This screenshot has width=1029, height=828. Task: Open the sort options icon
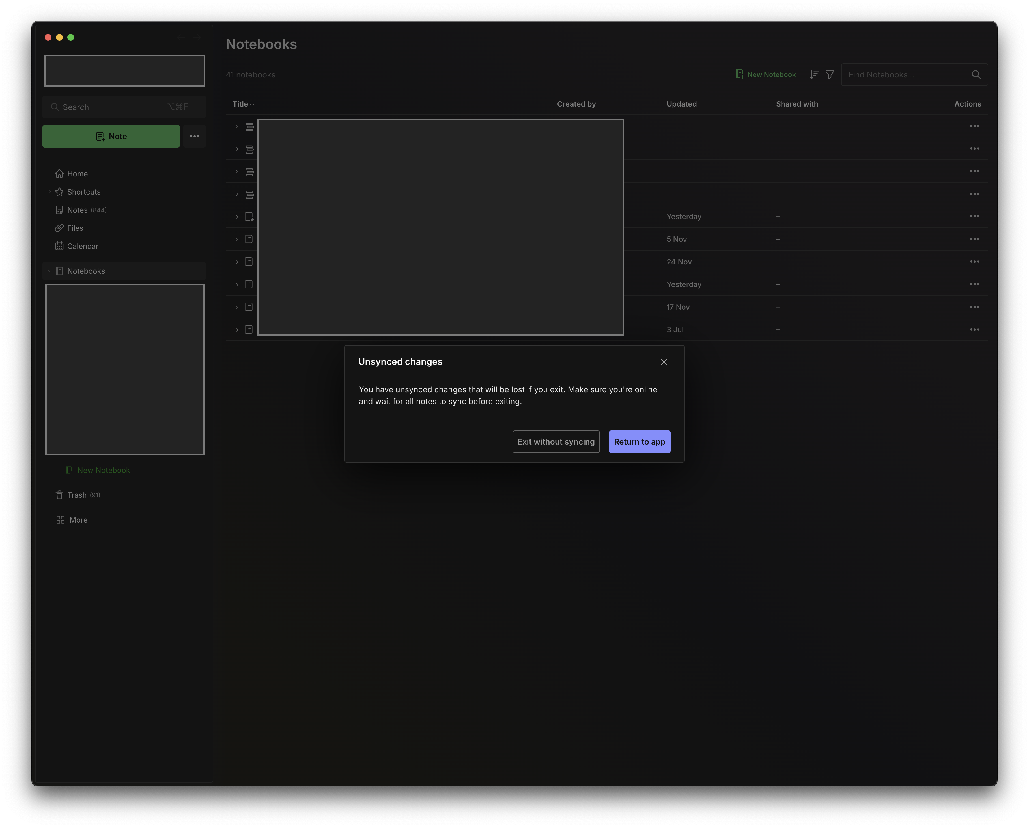point(814,75)
